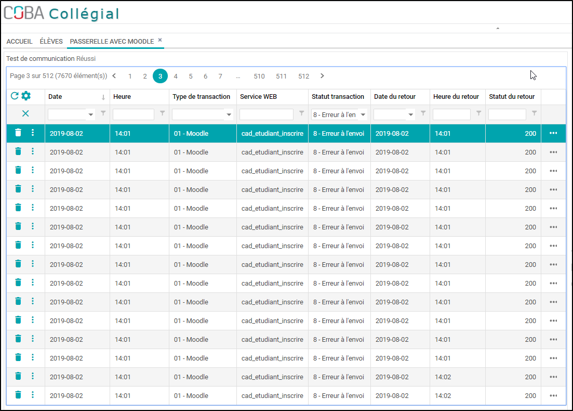Switch to the ÉLÈVES tab

pyautogui.click(x=51, y=42)
